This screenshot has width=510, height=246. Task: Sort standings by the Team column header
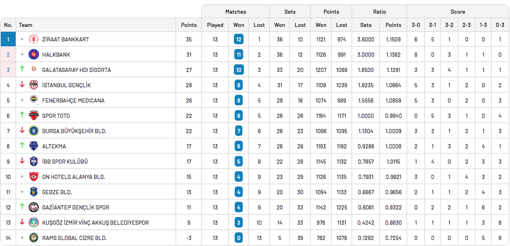click(x=26, y=25)
